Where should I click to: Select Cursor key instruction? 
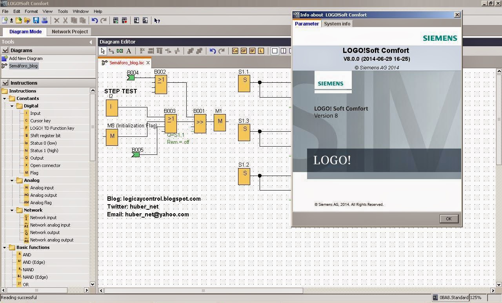[40, 121]
